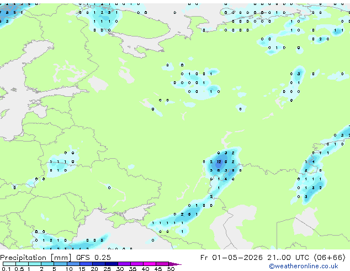Click the legend label '20'
The image size is (350, 271).
pyautogui.click(x=94, y=269)
